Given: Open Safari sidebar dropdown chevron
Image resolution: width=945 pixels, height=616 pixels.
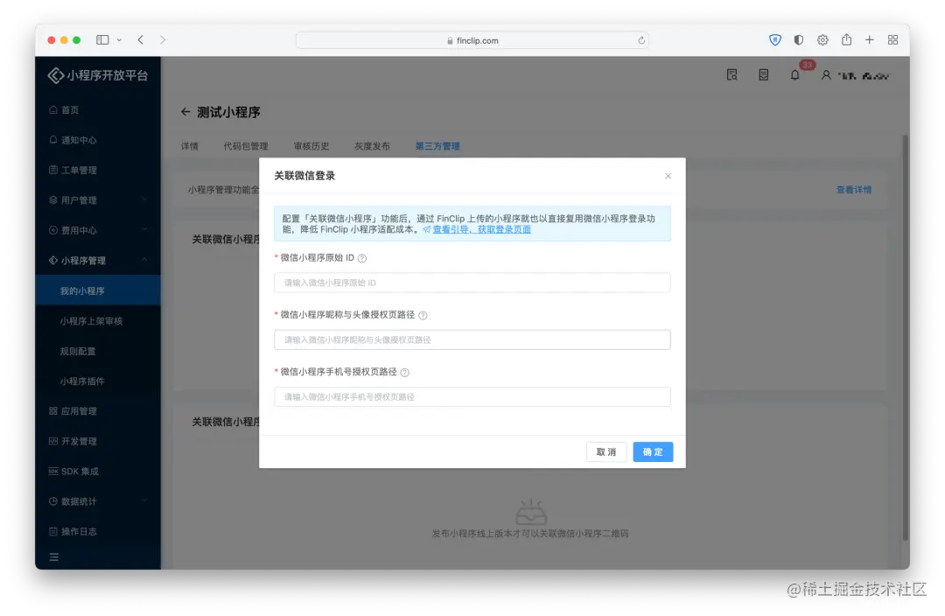Looking at the screenshot, I should point(119,39).
